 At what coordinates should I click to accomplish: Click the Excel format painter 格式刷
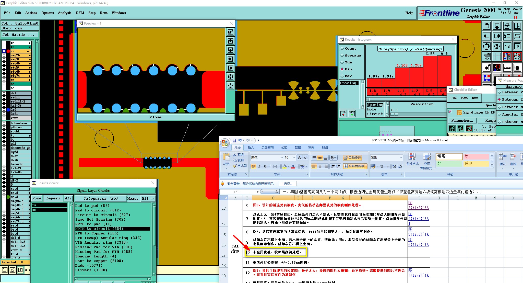tap(240, 166)
